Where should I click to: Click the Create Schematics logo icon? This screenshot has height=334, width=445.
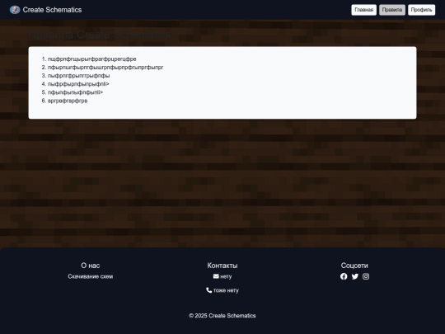pos(15,10)
